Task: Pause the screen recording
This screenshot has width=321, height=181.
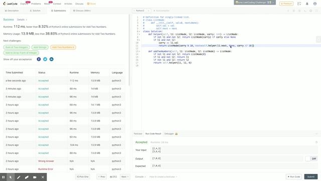Action: (4, 177)
